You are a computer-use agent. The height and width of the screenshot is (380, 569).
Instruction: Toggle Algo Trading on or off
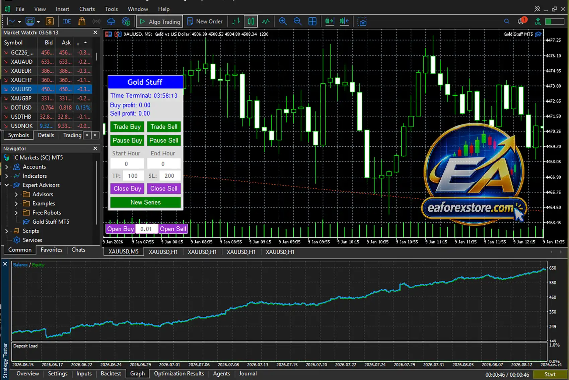(160, 22)
